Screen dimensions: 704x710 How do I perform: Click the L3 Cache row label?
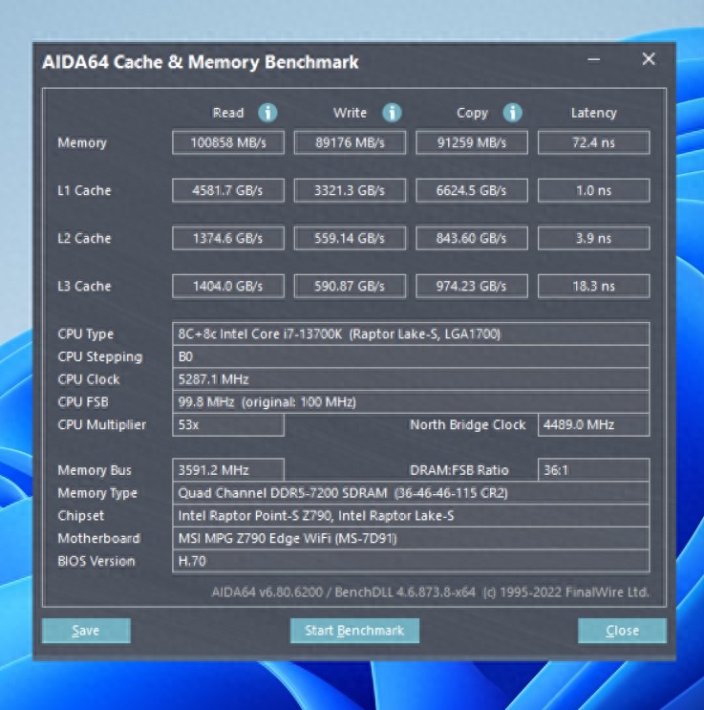[x=84, y=286]
